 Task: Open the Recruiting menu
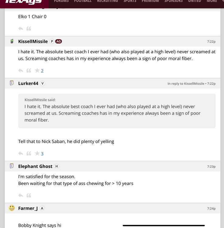click(x=107, y=1)
